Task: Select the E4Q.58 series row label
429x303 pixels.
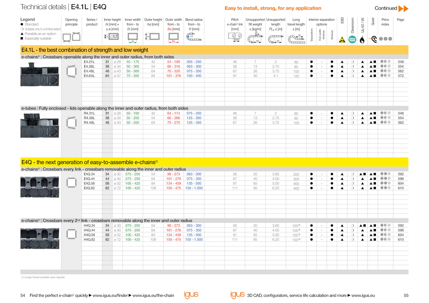Action: point(89,183)
